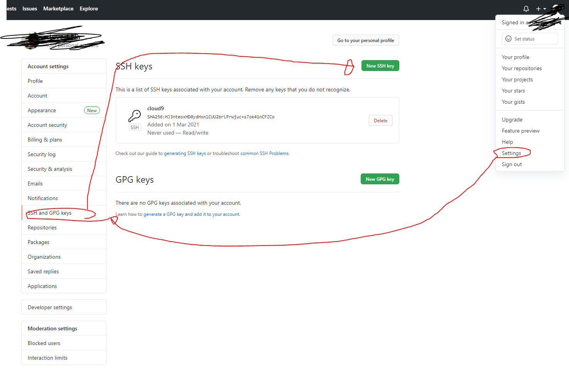This screenshot has width=569, height=382.
Task: Click the SSH badge under the key icon
Action: (x=135, y=127)
